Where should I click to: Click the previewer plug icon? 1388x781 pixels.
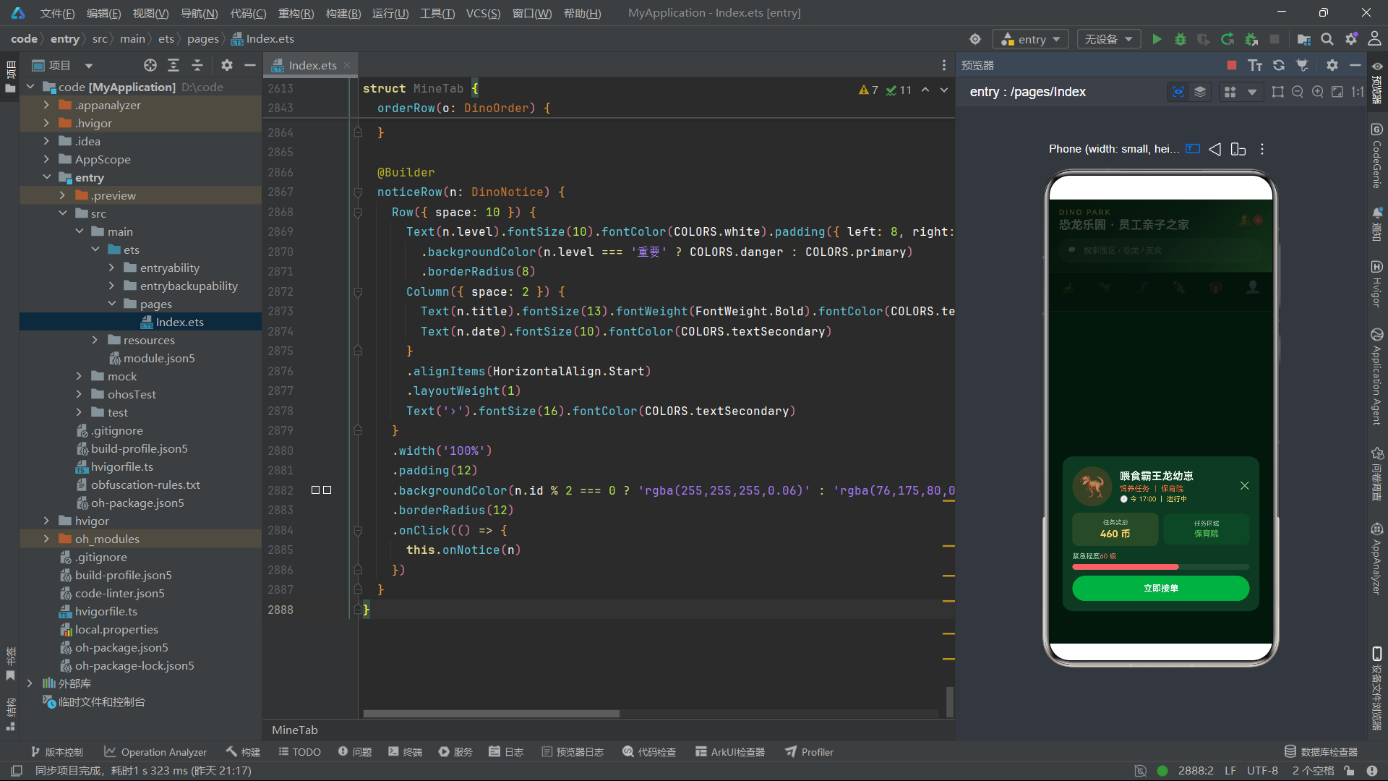pyautogui.click(x=1302, y=65)
